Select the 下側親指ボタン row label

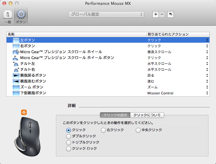[x=33, y=93]
